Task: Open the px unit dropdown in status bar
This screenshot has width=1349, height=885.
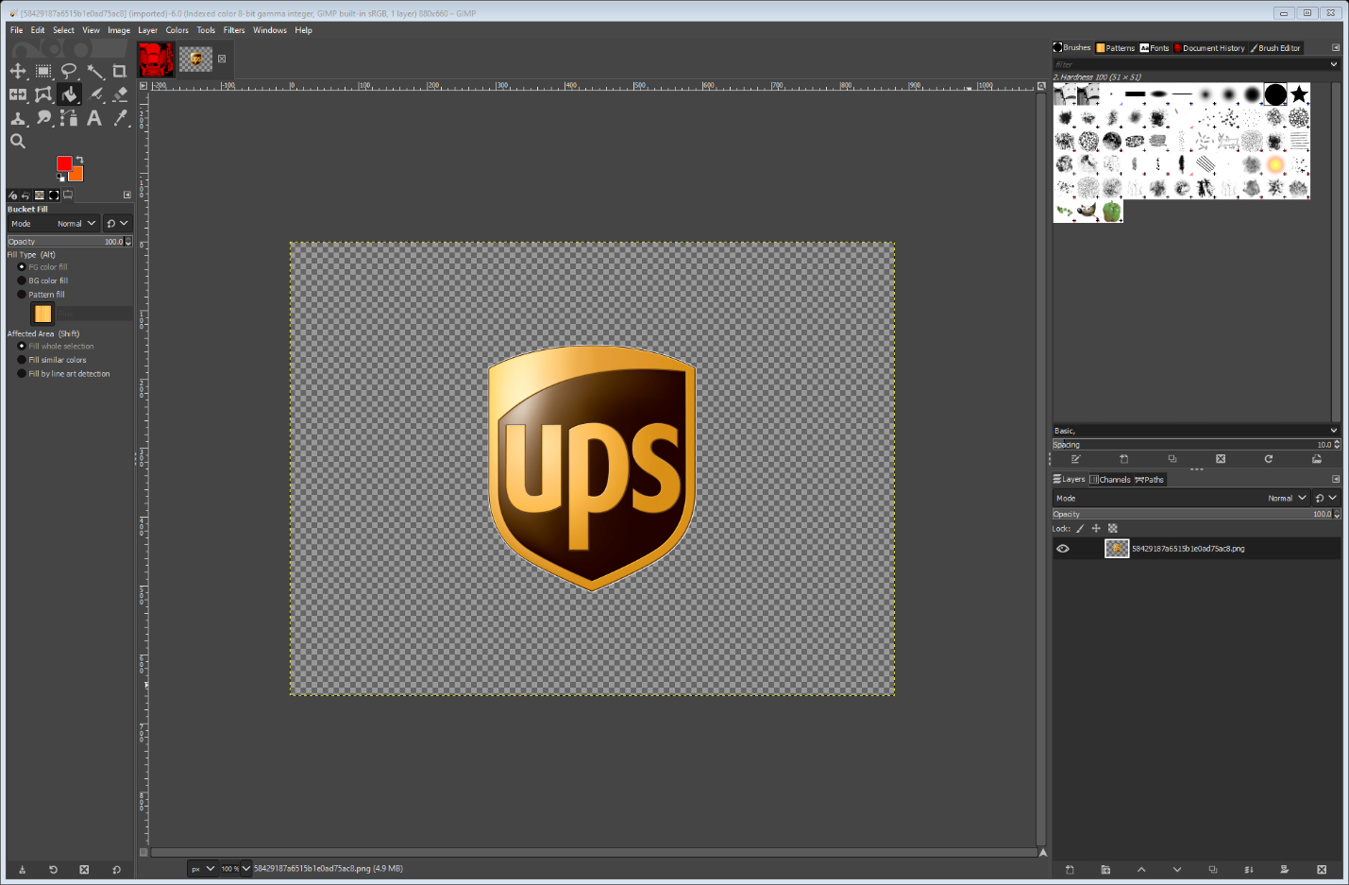Action: click(x=203, y=869)
